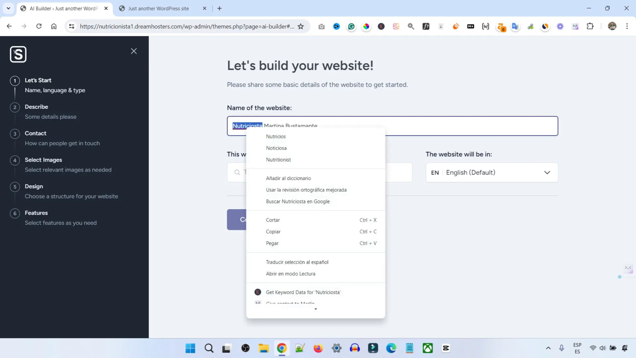Click the Grammarly extension icon
Image resolution: width=636 pixels, height=358 pixels.
tap(351, 26)
